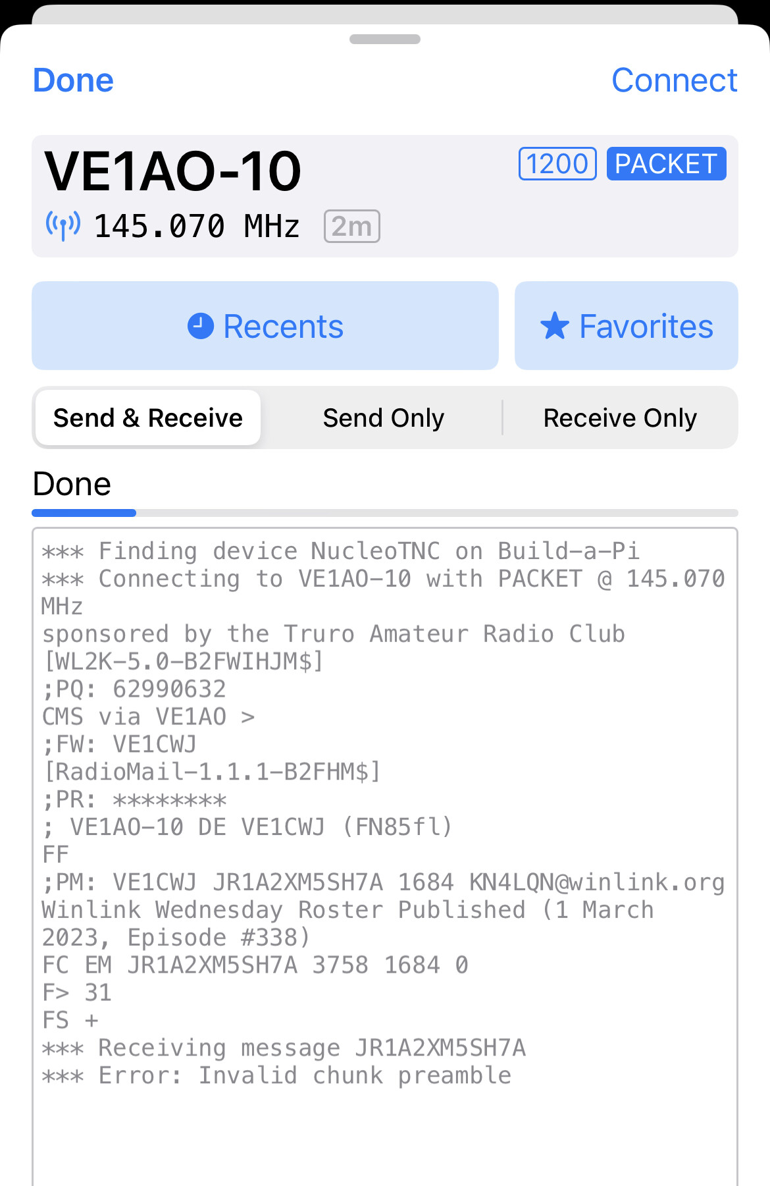Open the Recents stations list
770x1186 pixels.
[265, 326]
